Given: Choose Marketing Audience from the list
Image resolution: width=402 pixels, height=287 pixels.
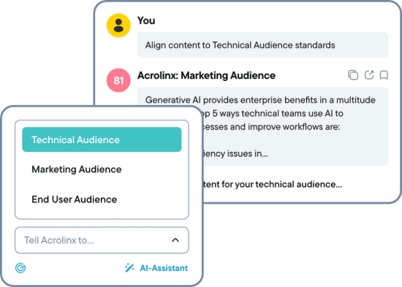Looking at the screenshot, I should coord(77,169).
